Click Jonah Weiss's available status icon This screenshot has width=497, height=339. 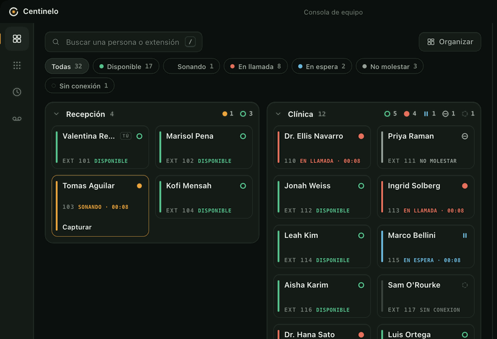(x=361, y=186)
